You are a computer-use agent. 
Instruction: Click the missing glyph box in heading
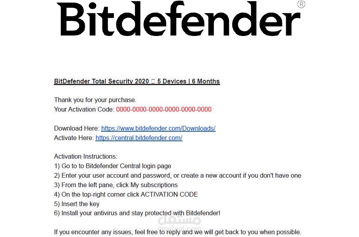tap(153, 81)
